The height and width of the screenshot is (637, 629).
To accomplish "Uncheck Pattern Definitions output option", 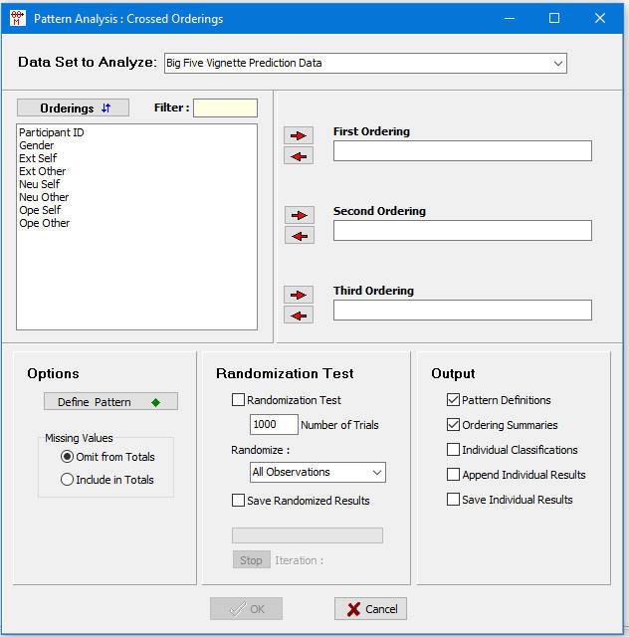I will (454, 400).
